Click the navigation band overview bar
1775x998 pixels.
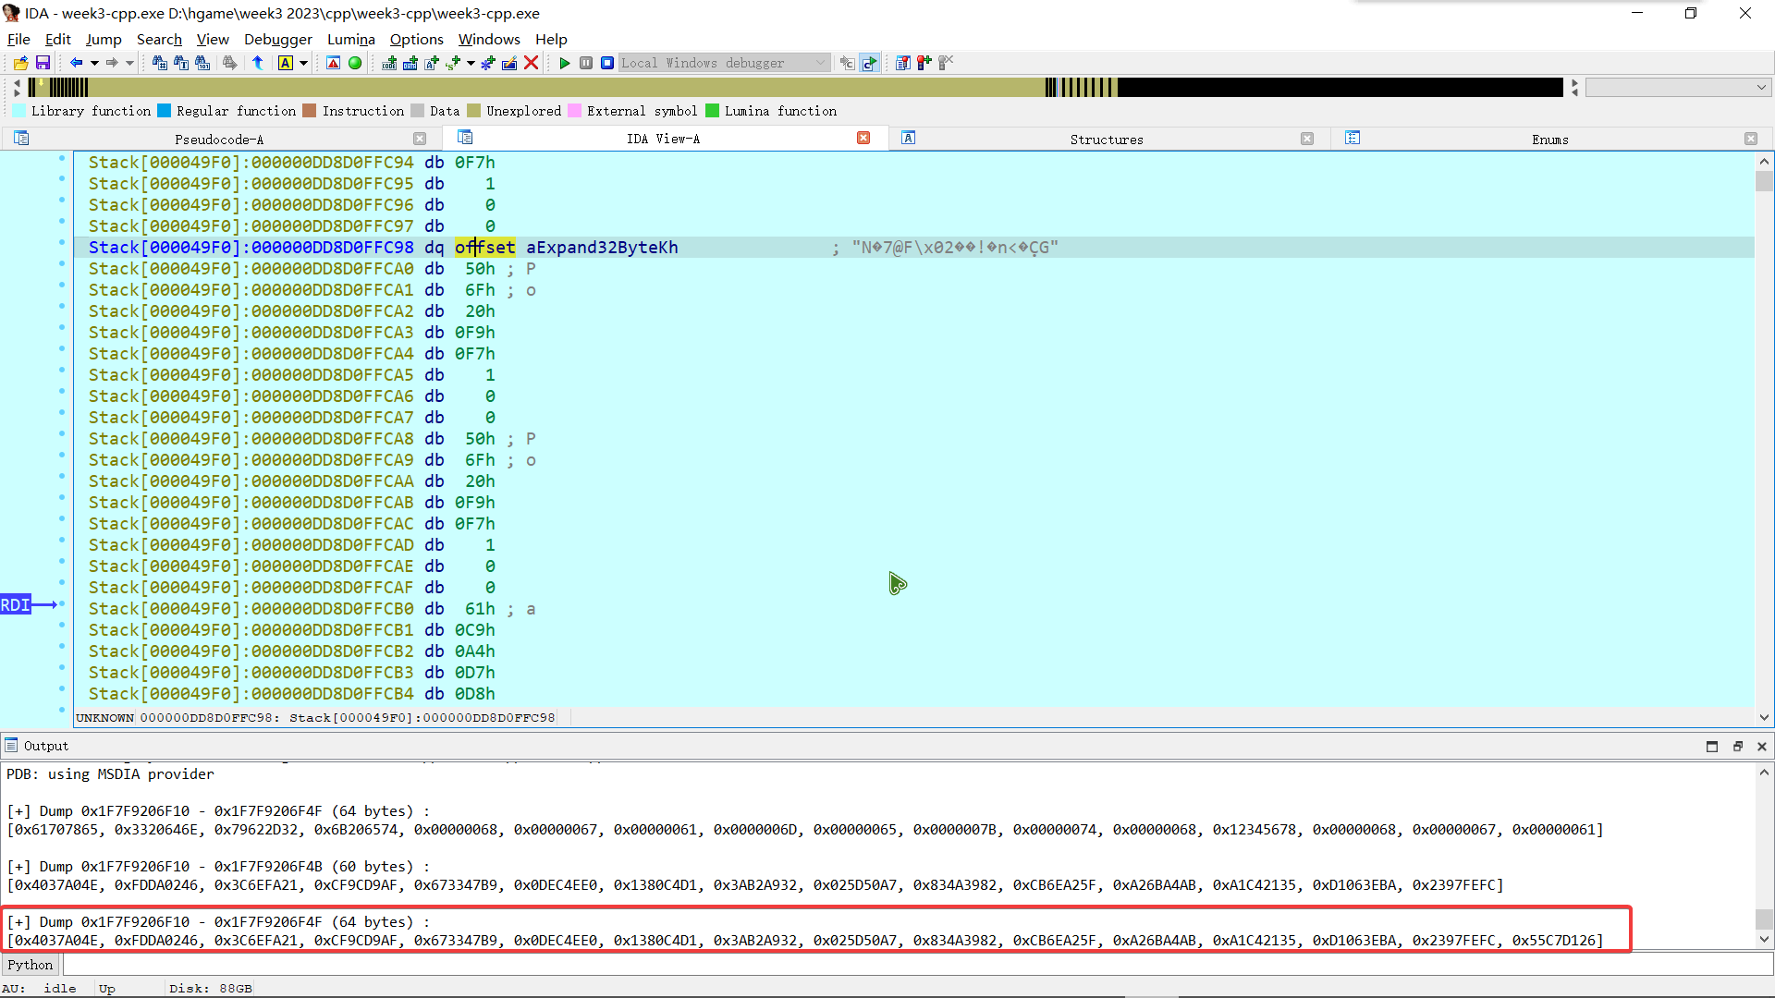point(795,87)
